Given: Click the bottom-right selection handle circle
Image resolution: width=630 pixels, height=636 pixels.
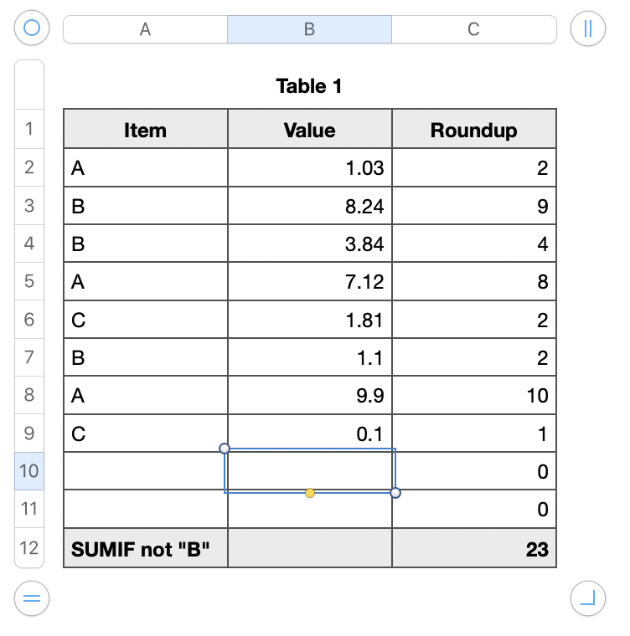Looking at the screenshot, I should coord(395,493).
